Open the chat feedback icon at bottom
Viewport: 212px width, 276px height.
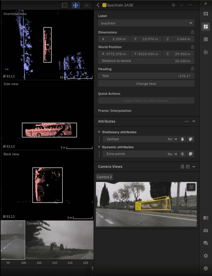206,243
